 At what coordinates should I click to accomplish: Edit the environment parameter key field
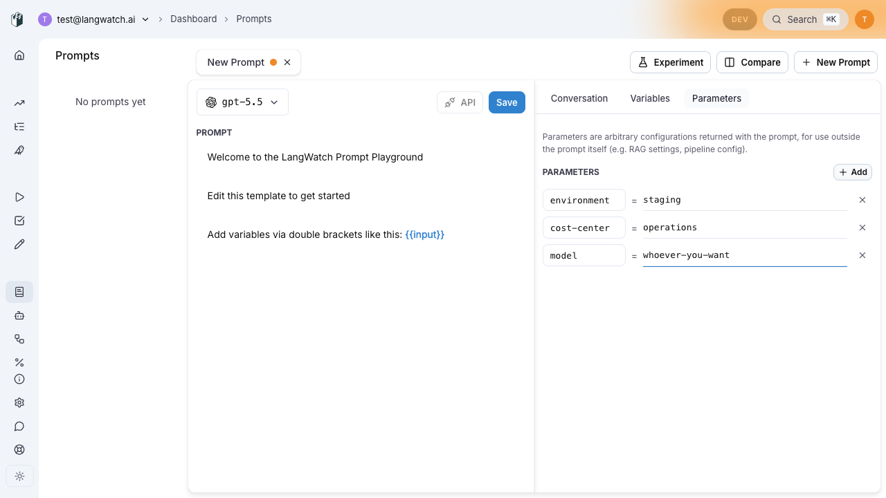coord(584,200)
